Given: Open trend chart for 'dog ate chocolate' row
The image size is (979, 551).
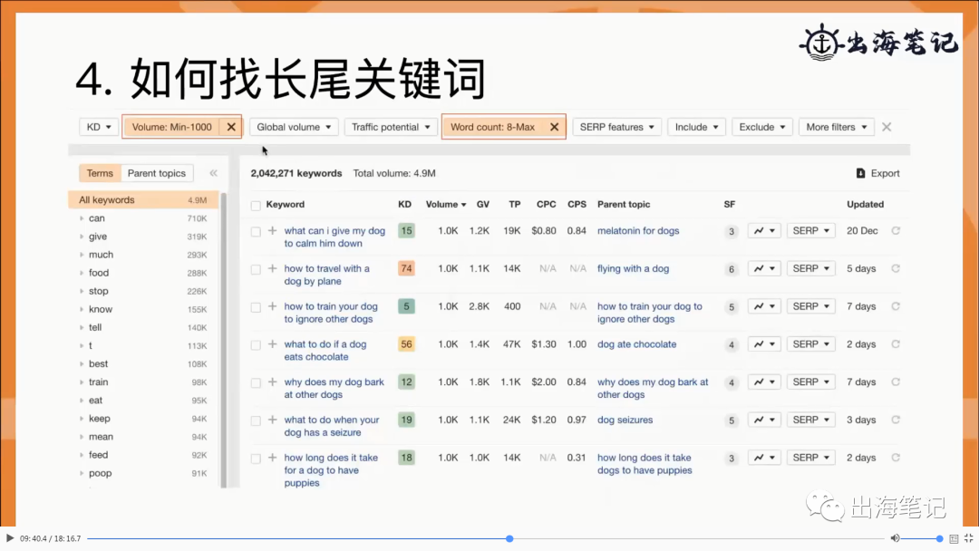Looking at the screenshot, I should [764, 343].
